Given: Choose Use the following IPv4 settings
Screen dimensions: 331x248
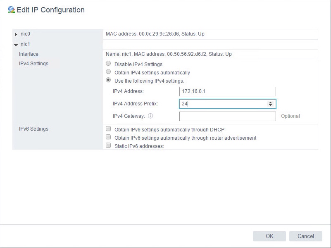Looking at the screenshot, I should coord(109,81).
